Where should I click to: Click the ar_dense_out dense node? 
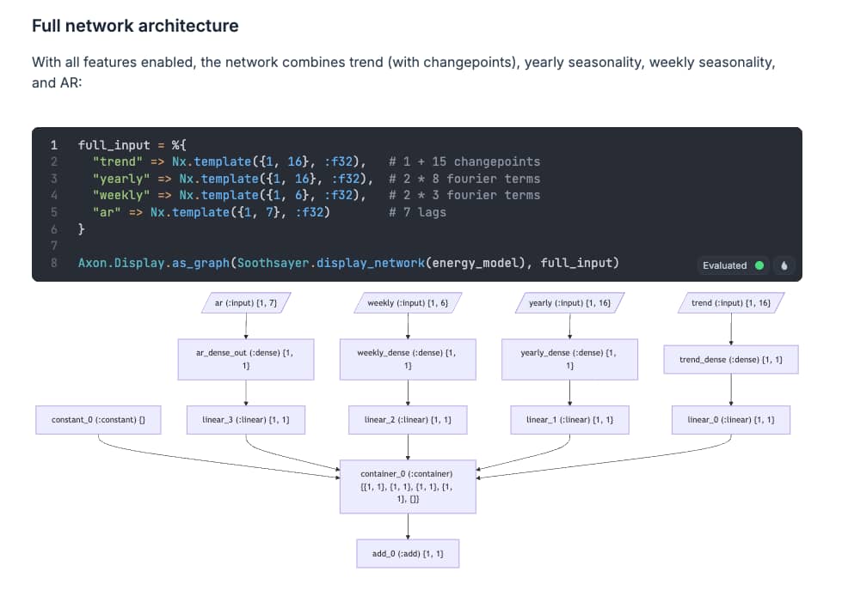[x=246, y=359]
